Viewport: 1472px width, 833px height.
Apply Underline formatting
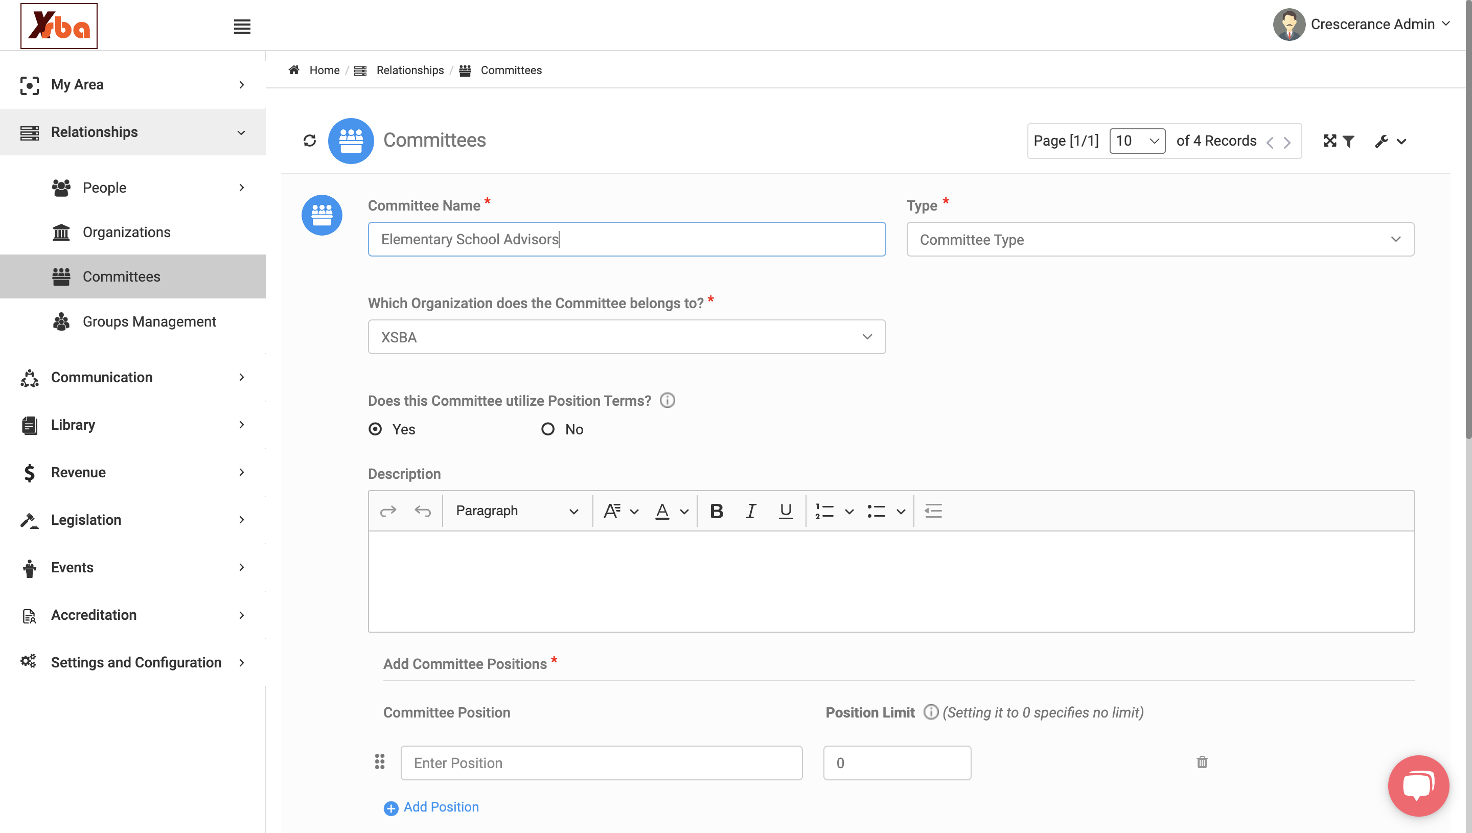[786, 511]
